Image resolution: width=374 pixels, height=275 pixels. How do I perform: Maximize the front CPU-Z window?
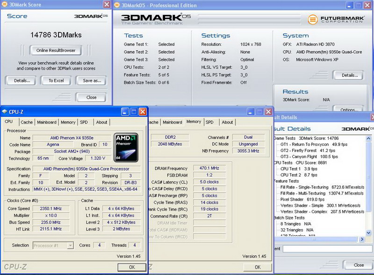134,112
